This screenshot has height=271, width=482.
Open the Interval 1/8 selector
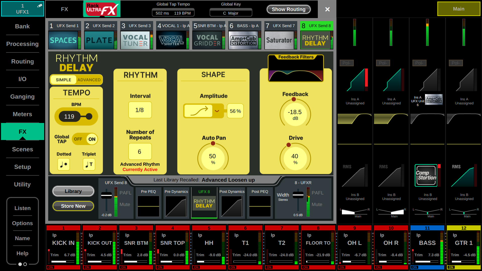pos(140,110)
